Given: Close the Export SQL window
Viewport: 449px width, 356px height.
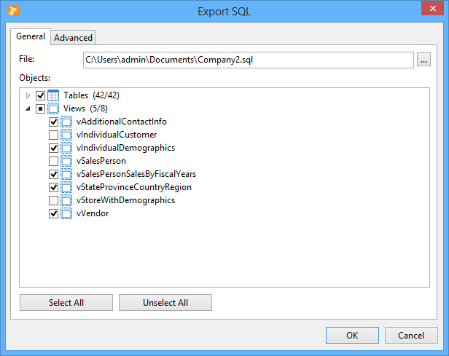Looking at the screenshot, I should pos(432,8).
